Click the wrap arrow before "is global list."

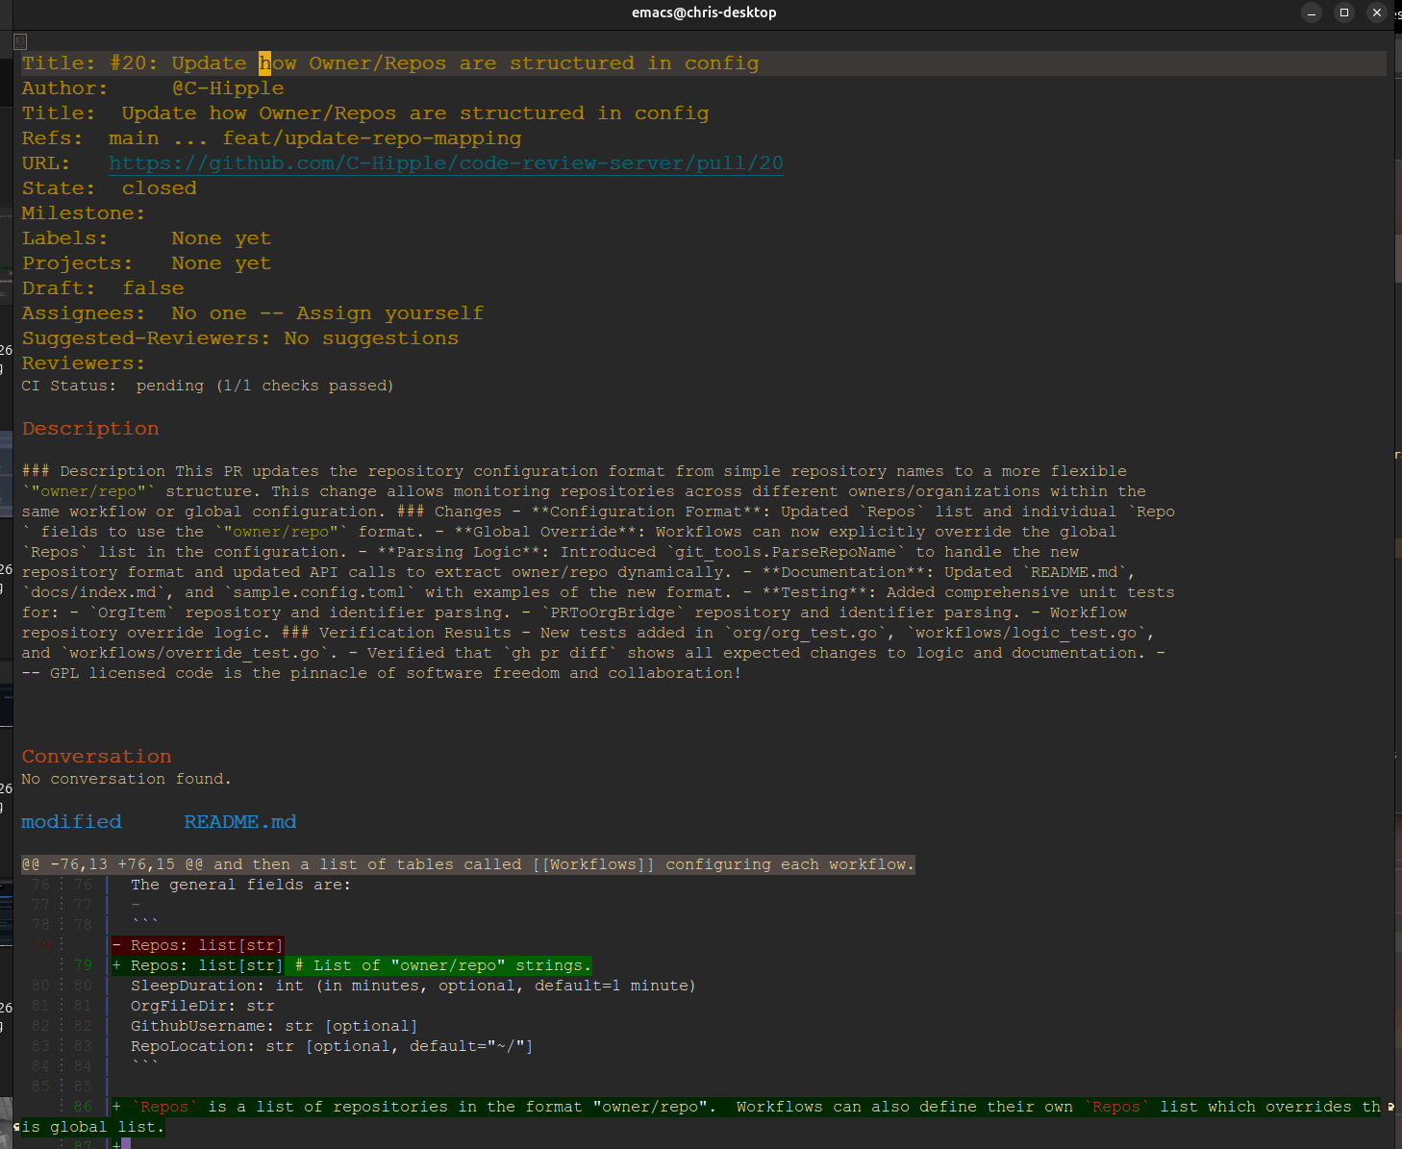pyautogui.click(x=16, y=1127)
